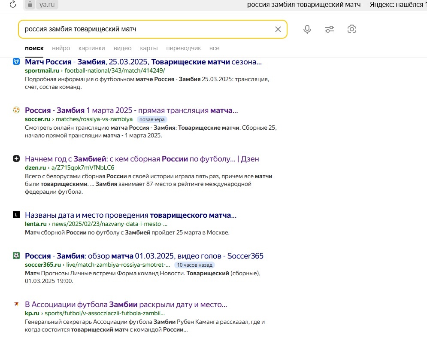Click the sportmail.ru football-national URL path
The width and height of the screenshot is (427, 344).
115,70
